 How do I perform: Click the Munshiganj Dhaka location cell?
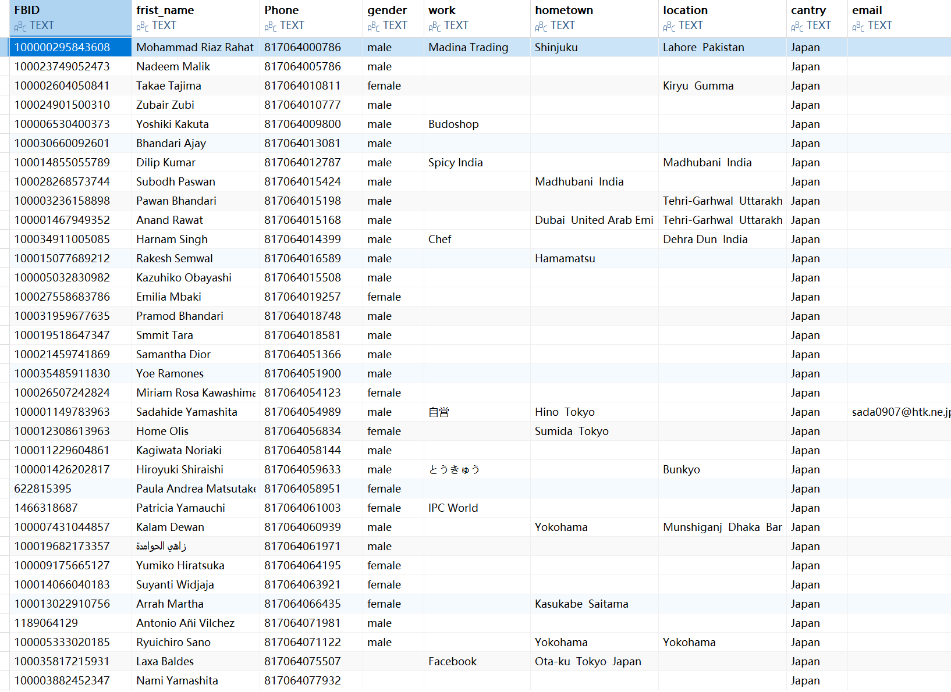[722, 527]
